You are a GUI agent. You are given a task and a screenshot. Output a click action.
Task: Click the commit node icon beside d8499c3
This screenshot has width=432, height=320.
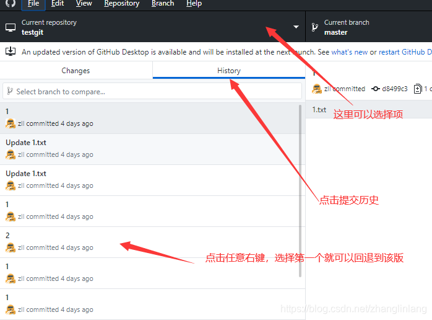pos(375,89)
